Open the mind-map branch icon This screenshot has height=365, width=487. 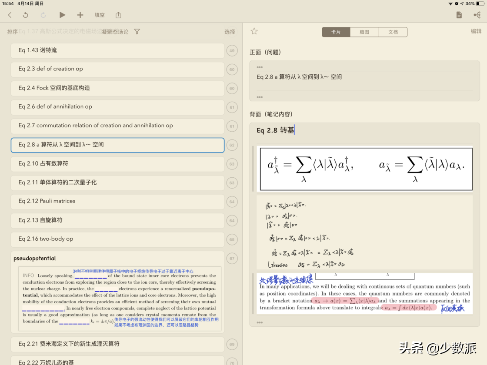point(477,15)
